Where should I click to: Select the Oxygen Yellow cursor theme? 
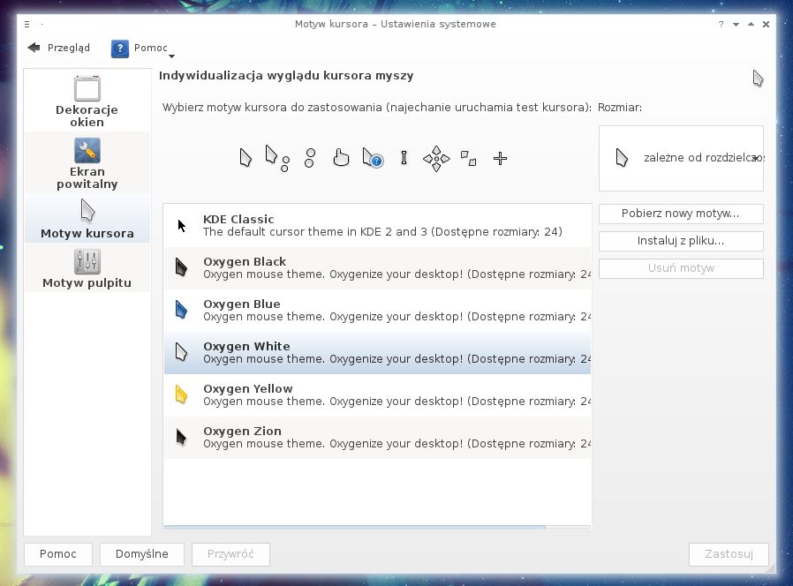point(377,395)
